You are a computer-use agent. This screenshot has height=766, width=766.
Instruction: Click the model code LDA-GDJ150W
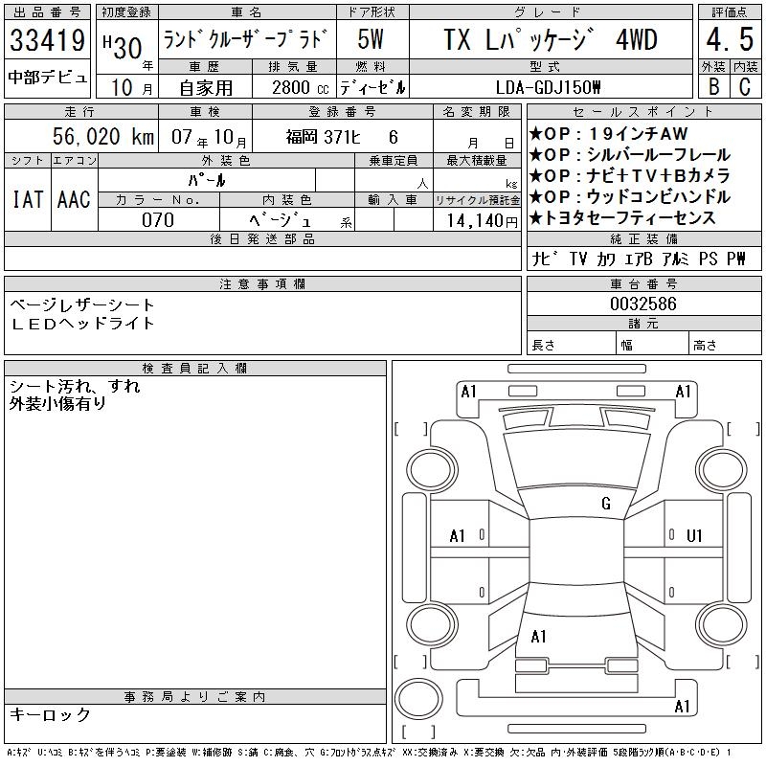coord(549,86)
